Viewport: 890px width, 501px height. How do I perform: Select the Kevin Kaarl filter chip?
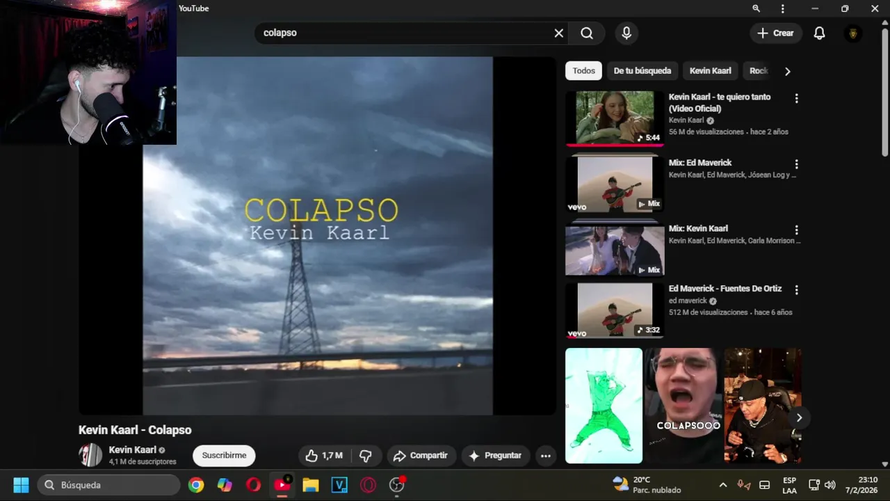pyautogui.click(x=710, y=71)
